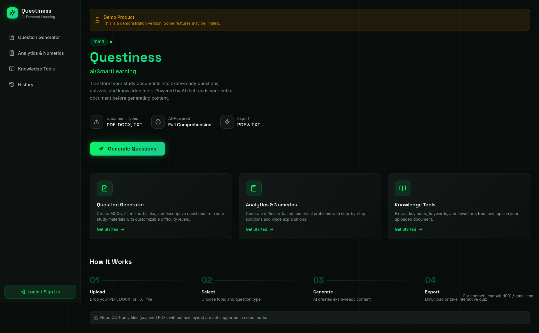Open Knowledge Tools via the book sidebar icon
The height and width of the screenshot is (333, 539).
[x=12, y=69]
